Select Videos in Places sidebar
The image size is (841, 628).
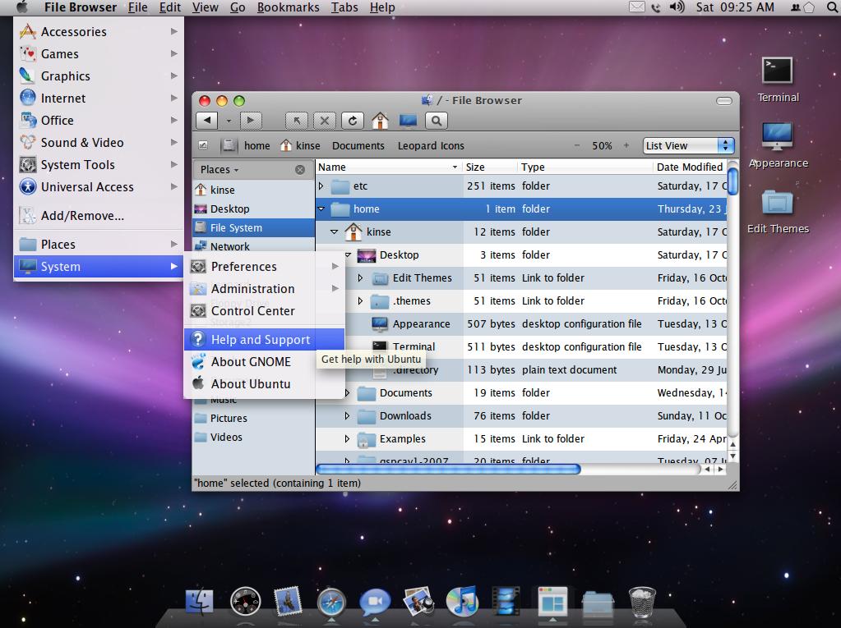[x=254, y=437]
